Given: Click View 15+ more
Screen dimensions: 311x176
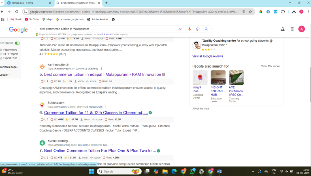Looking at the screenshot, I should (x=271, y=66).
